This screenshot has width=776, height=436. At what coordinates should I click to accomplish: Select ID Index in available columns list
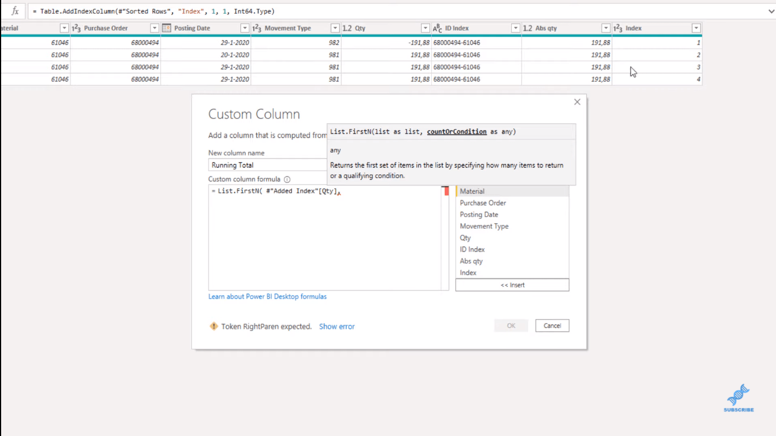(x=512, y=249)
